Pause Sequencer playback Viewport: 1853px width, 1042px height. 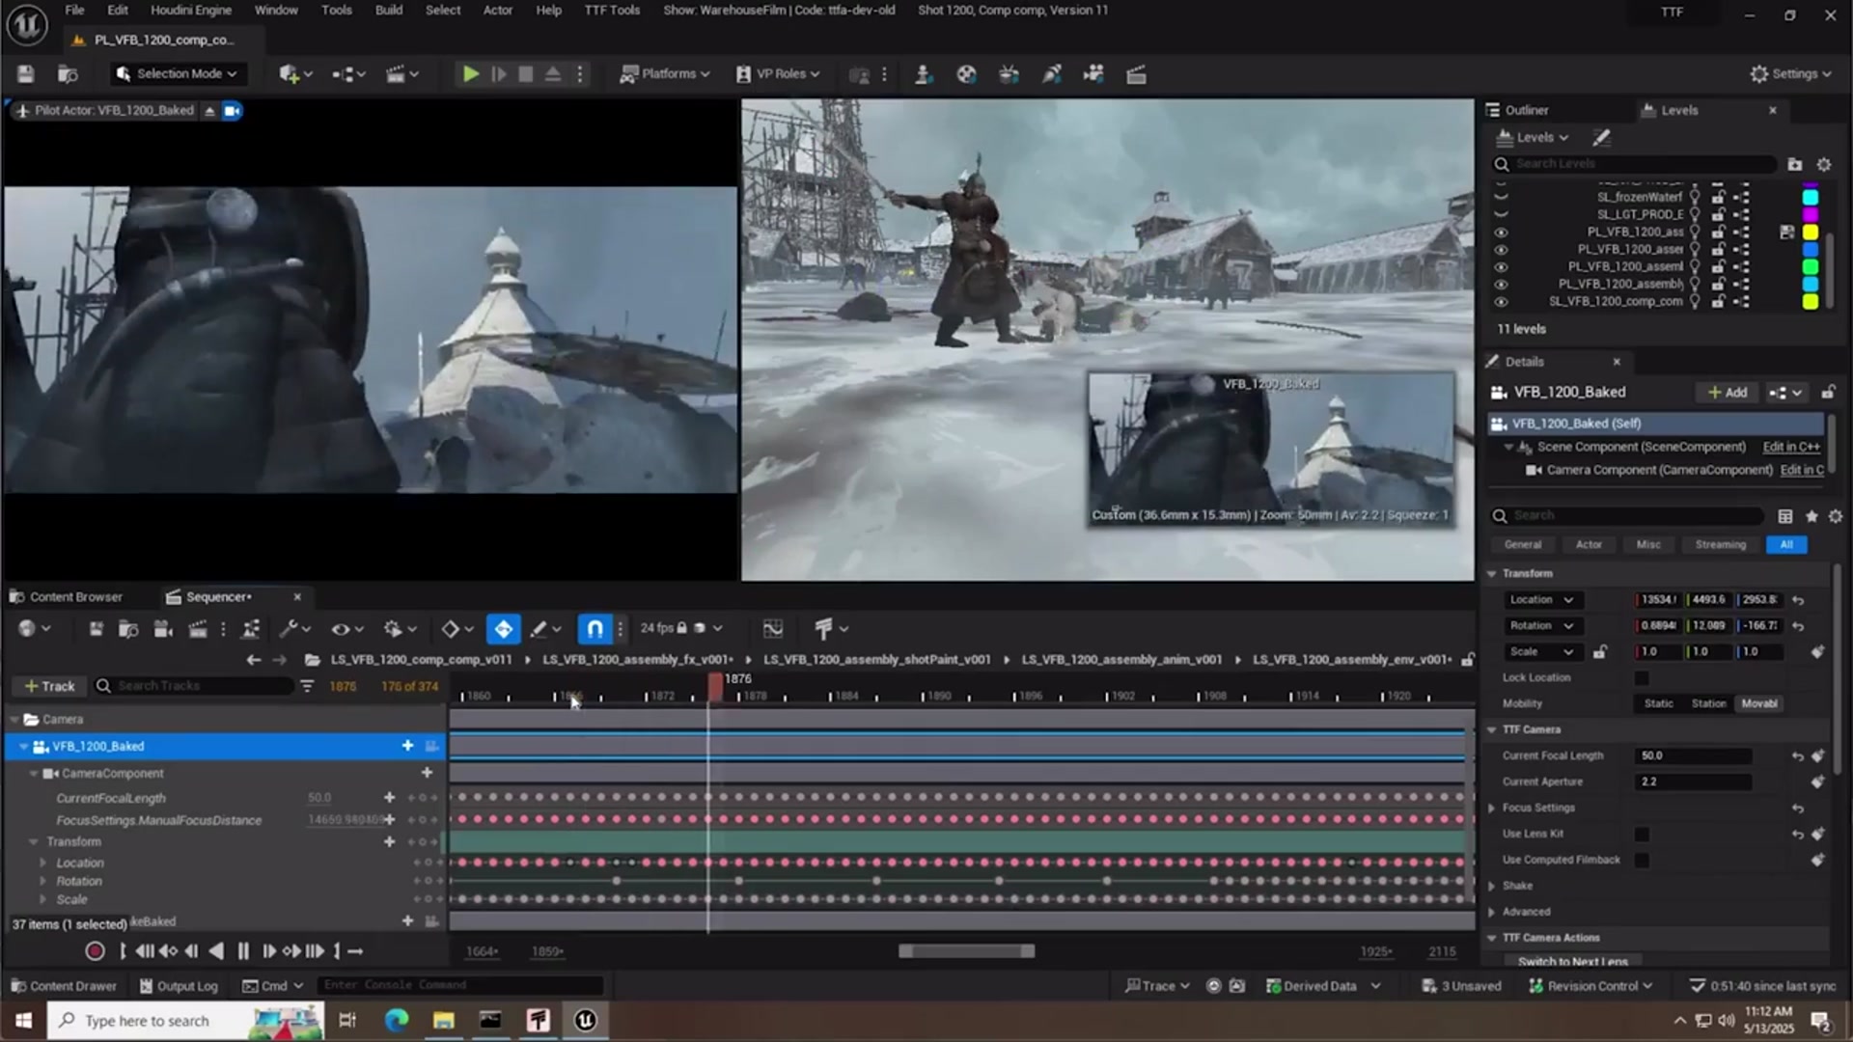point(242,951)
